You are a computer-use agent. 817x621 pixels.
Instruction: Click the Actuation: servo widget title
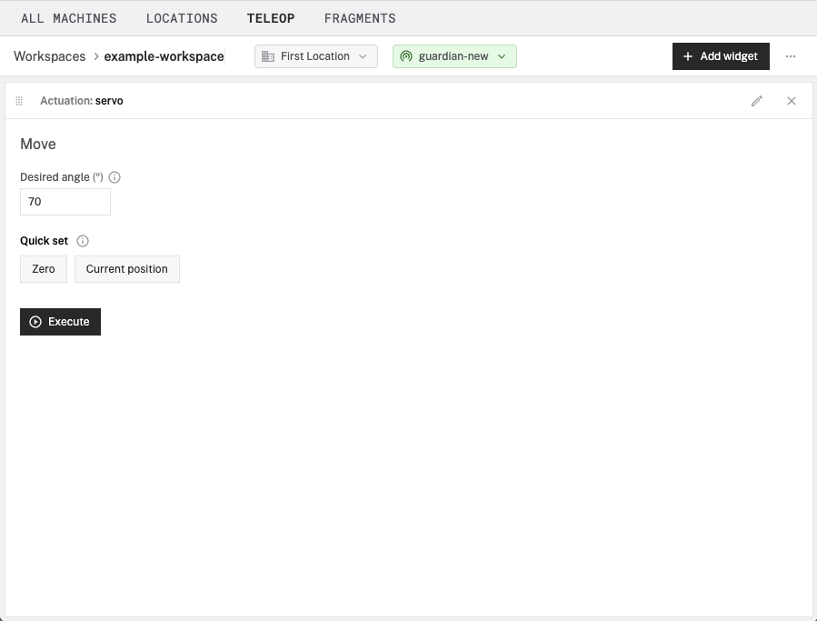[82, 101]
